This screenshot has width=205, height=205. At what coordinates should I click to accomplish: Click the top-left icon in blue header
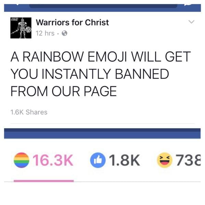[x=18, y=5]
